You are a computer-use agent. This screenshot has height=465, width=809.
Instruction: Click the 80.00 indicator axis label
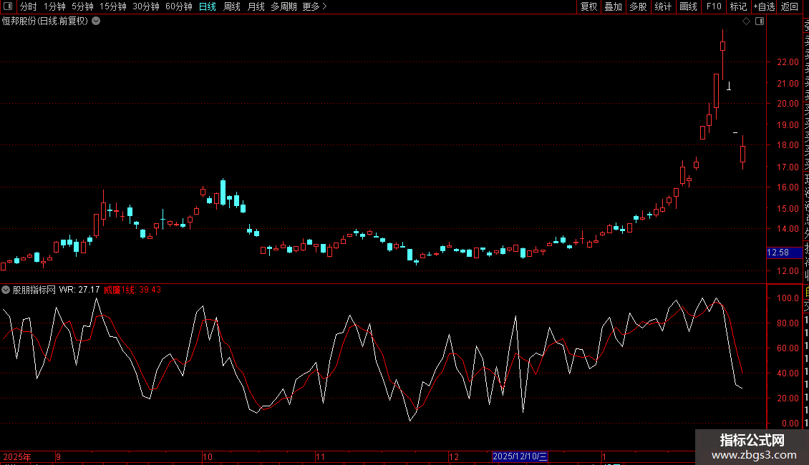click(x=788, y=323)
